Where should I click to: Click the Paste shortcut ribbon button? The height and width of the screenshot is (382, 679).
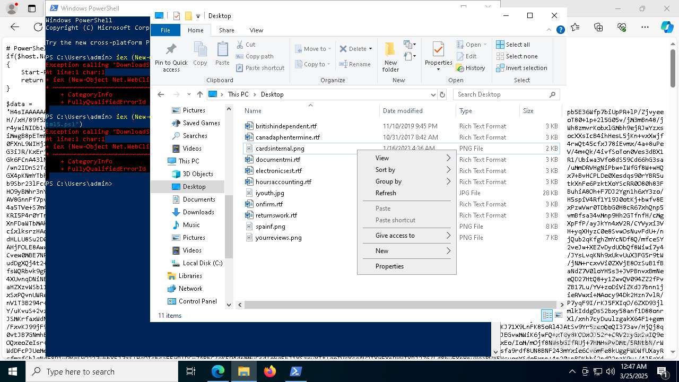coord(260,68)
